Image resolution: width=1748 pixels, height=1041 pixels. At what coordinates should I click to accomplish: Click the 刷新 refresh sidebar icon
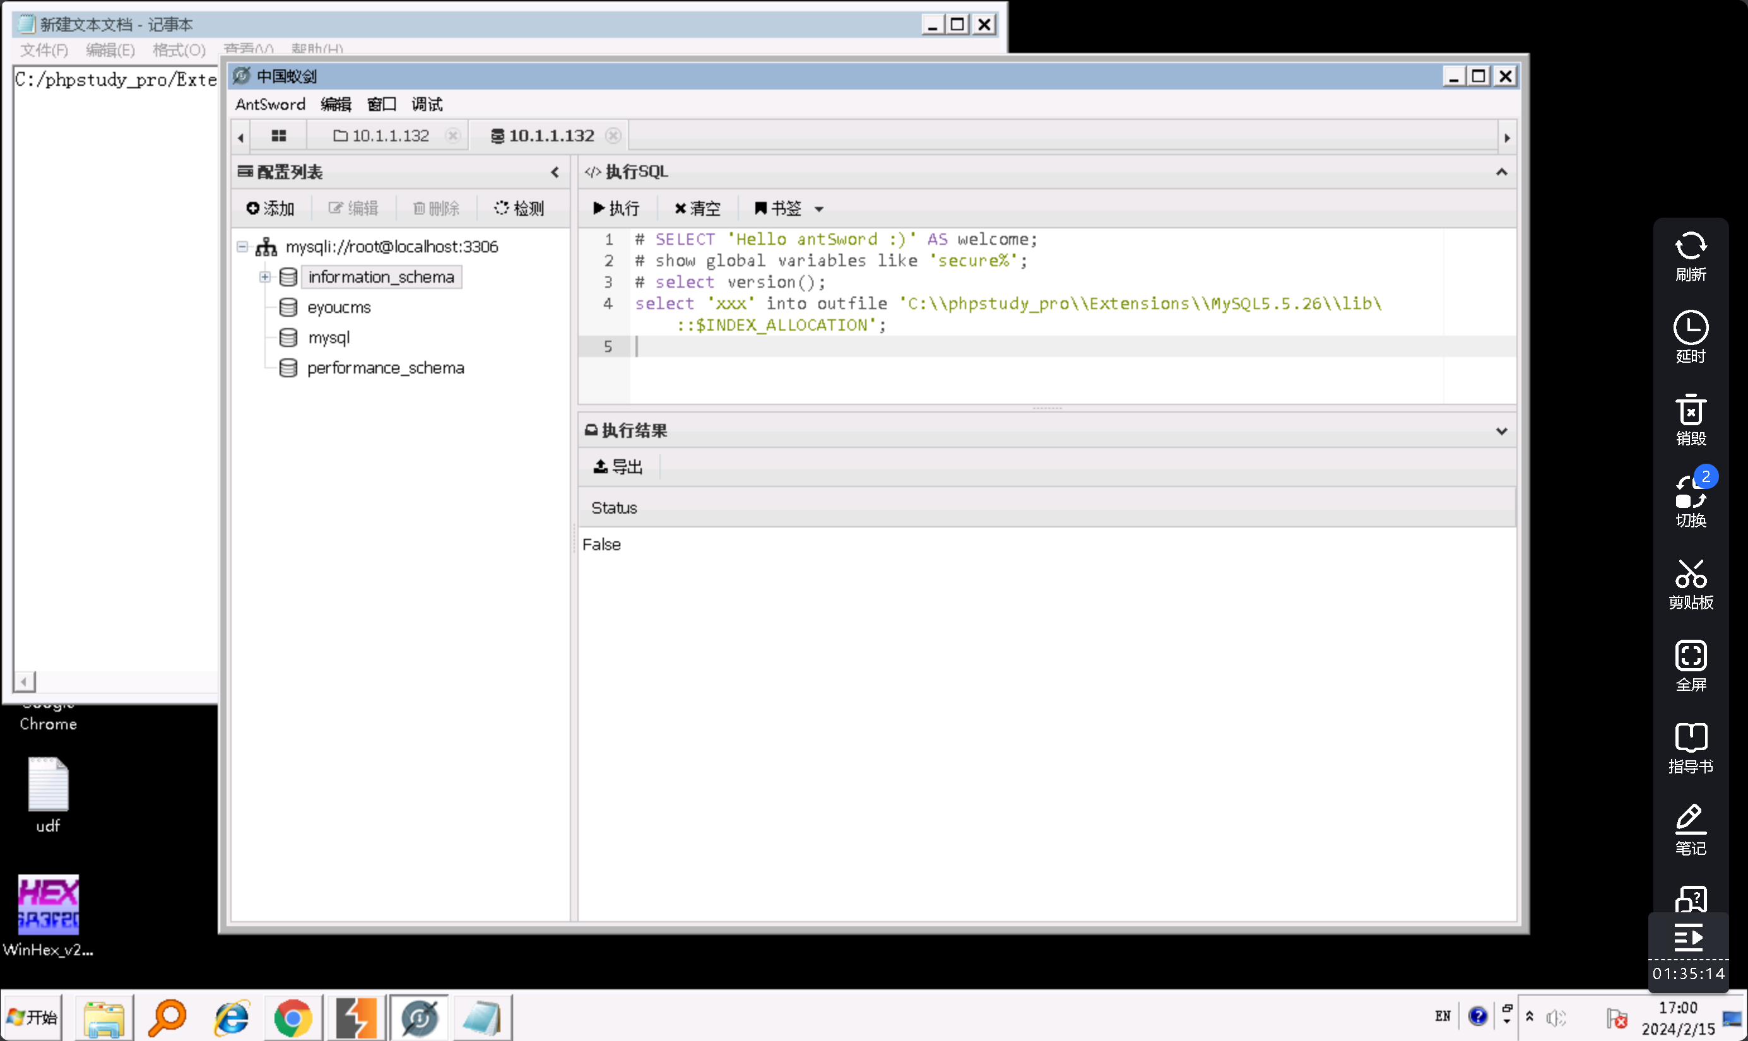click(1691, 256)
